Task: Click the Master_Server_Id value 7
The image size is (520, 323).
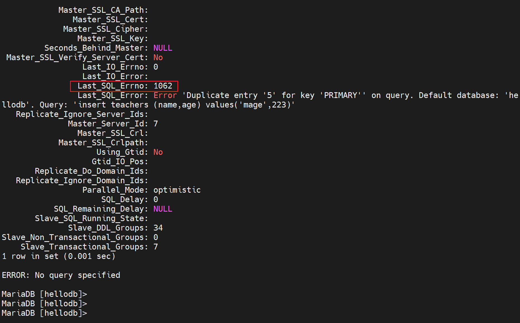Action: [156, 124]
